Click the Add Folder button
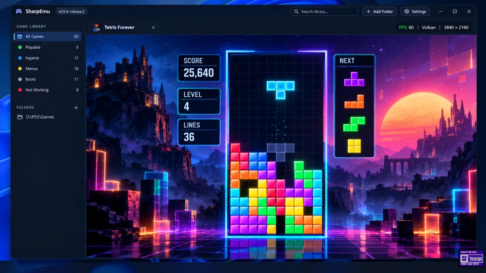486x273 pixels. pyautogui.click(x=379, y=11)
